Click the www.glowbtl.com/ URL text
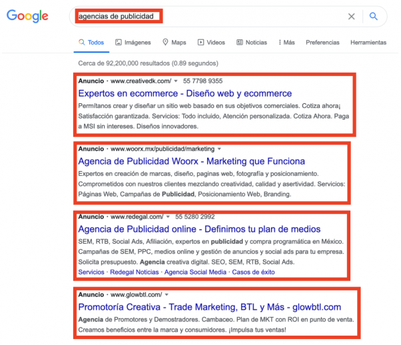Viewport: 401px width, 345px height. click(136, 295)
